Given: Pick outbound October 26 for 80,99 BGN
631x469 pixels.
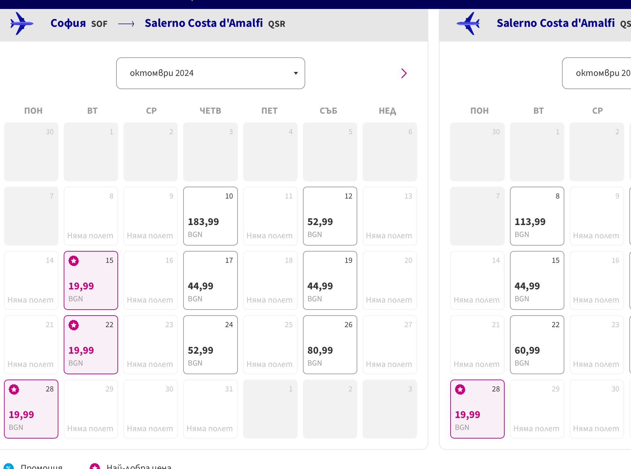Looking at the screenshot, I should click(x=330, y=345).
